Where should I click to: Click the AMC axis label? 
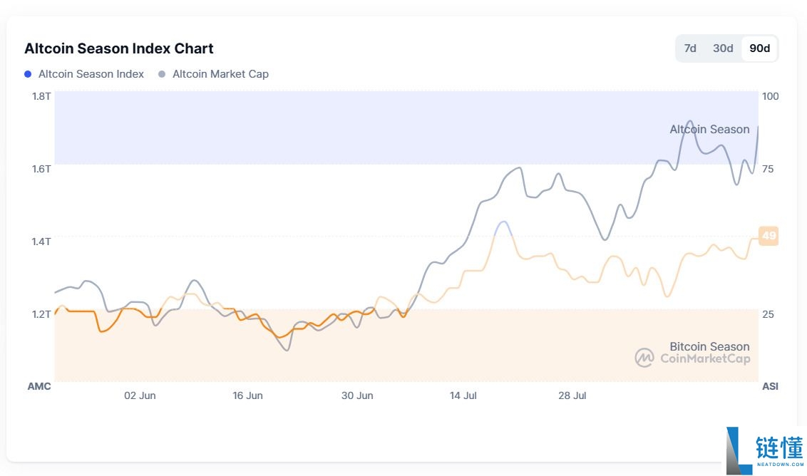39,386
